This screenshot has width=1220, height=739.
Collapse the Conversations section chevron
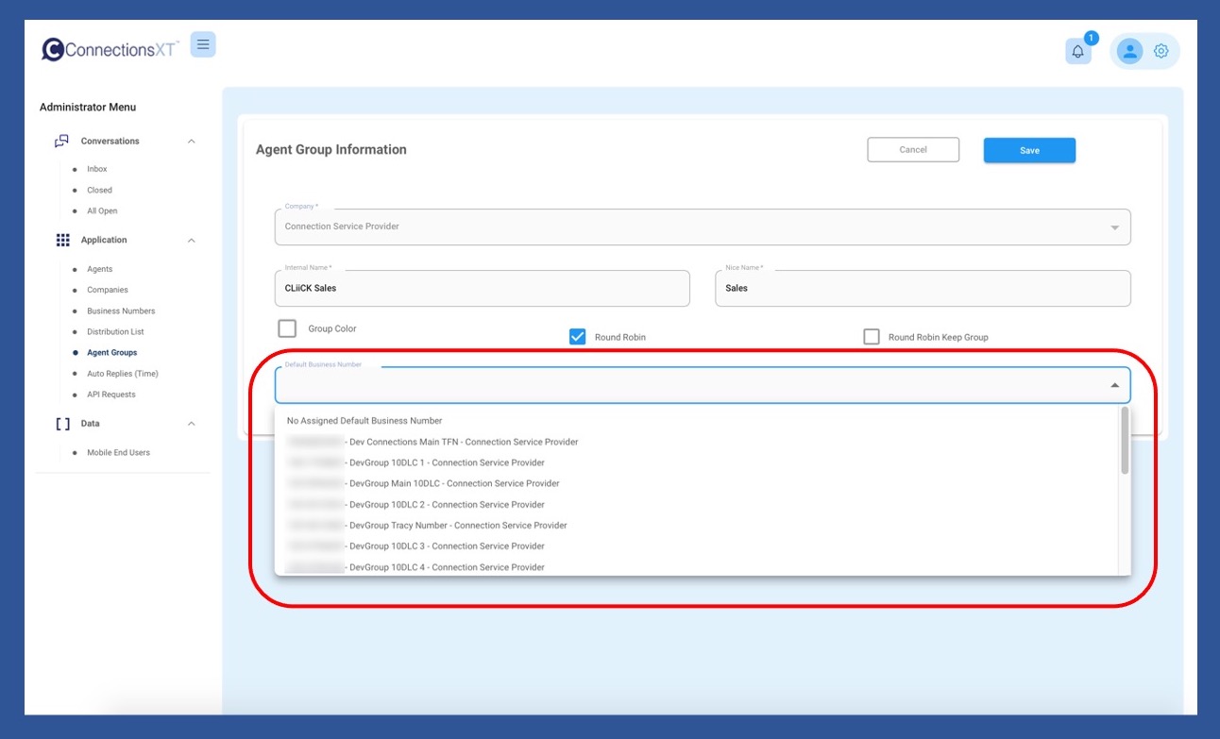(192, 142)
